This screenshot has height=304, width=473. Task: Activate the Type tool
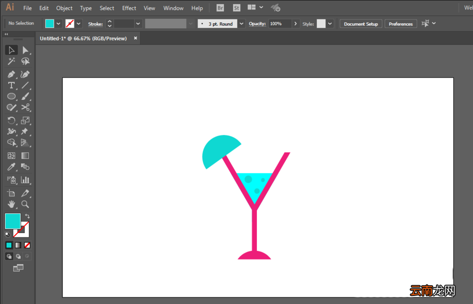click(x=11, y=86)
